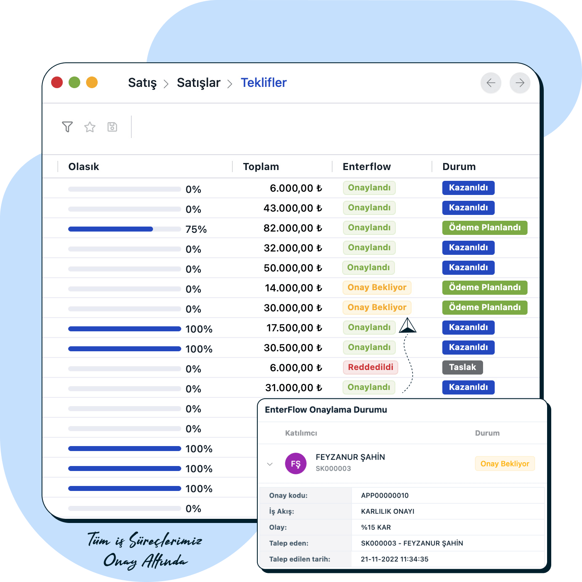Expand the FEYZANUR ŞAHİN participant row chevron

pyautogui.click(x=270, y=464)
